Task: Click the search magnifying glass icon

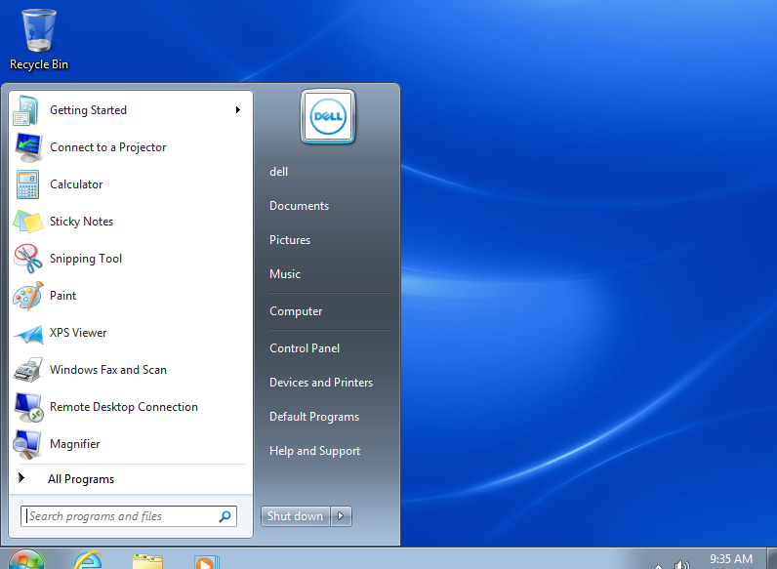Action: pyautogui.click(x=225, y=516)
